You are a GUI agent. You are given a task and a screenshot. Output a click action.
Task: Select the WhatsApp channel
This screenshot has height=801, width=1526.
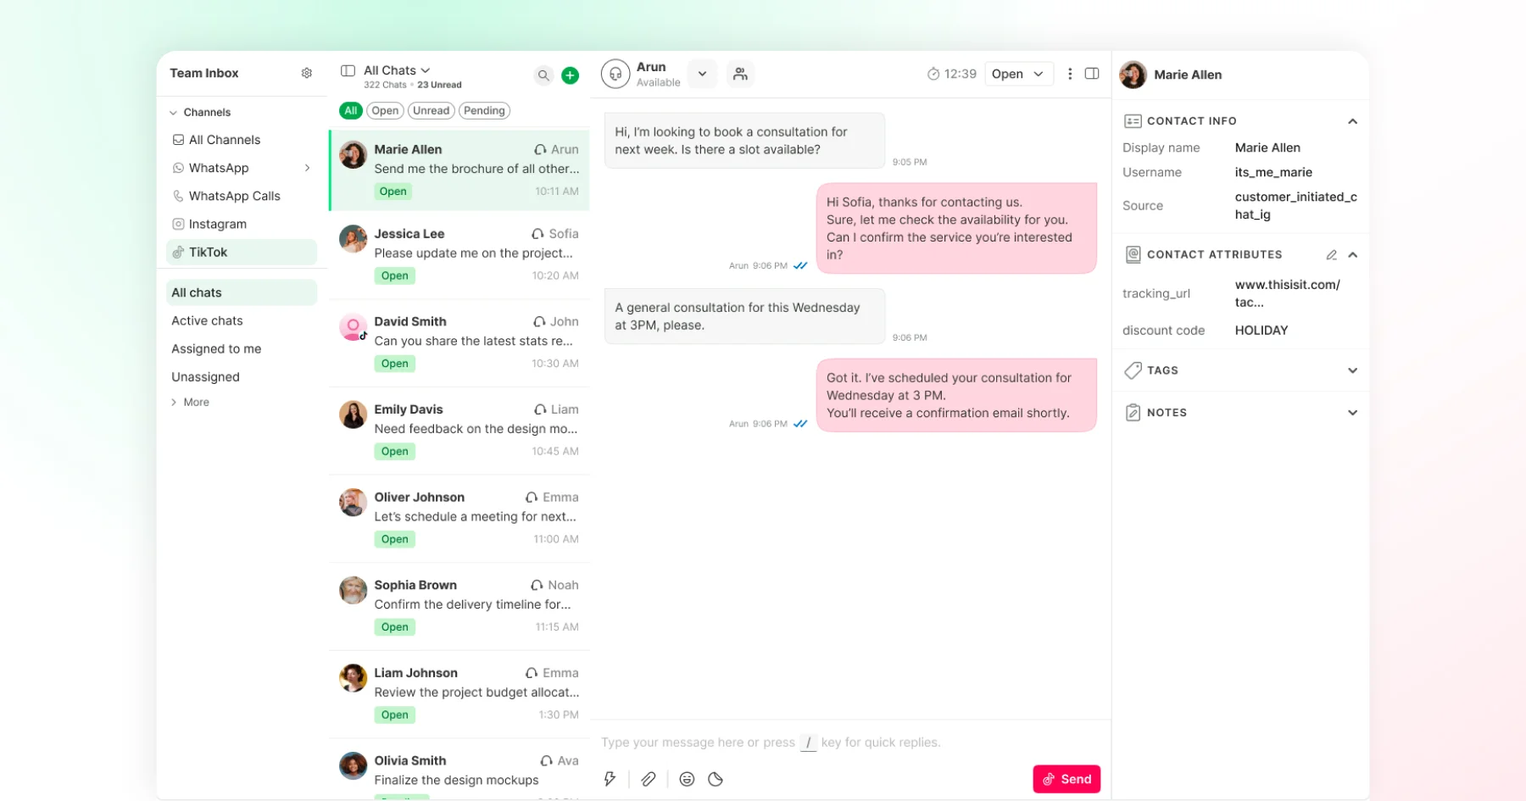coord(242,168)
